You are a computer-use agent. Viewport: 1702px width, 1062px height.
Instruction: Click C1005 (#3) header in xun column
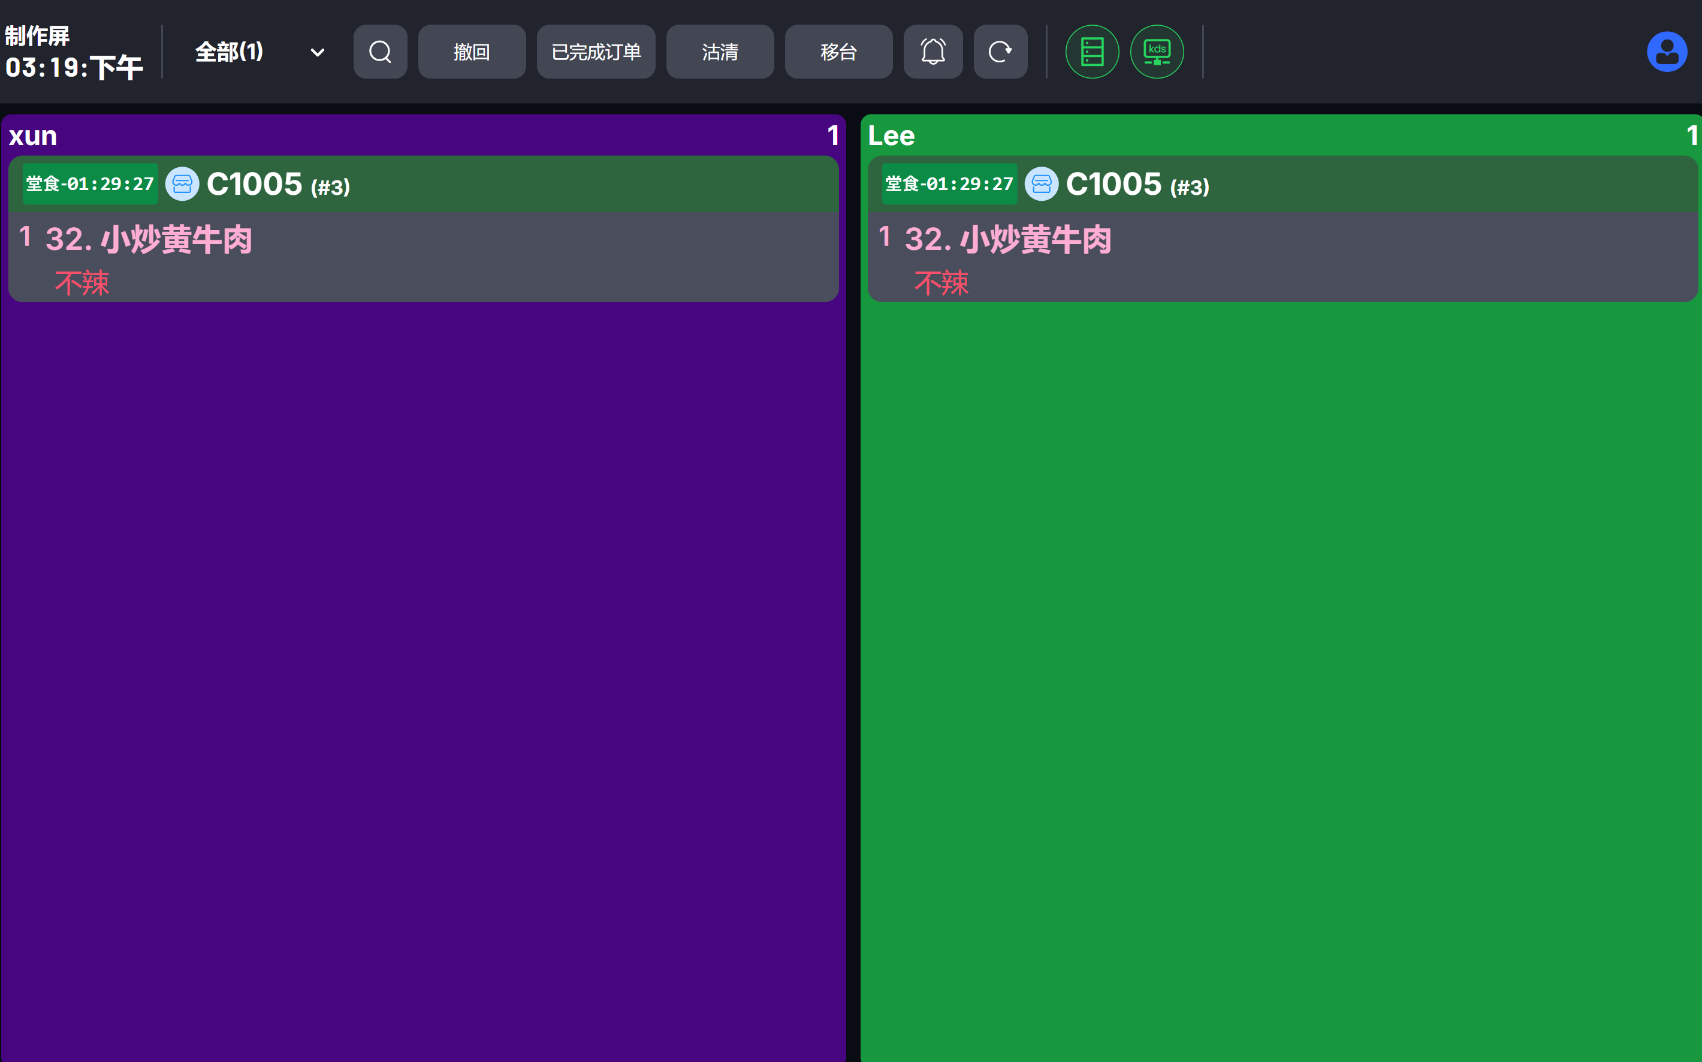tap(278, 185)
